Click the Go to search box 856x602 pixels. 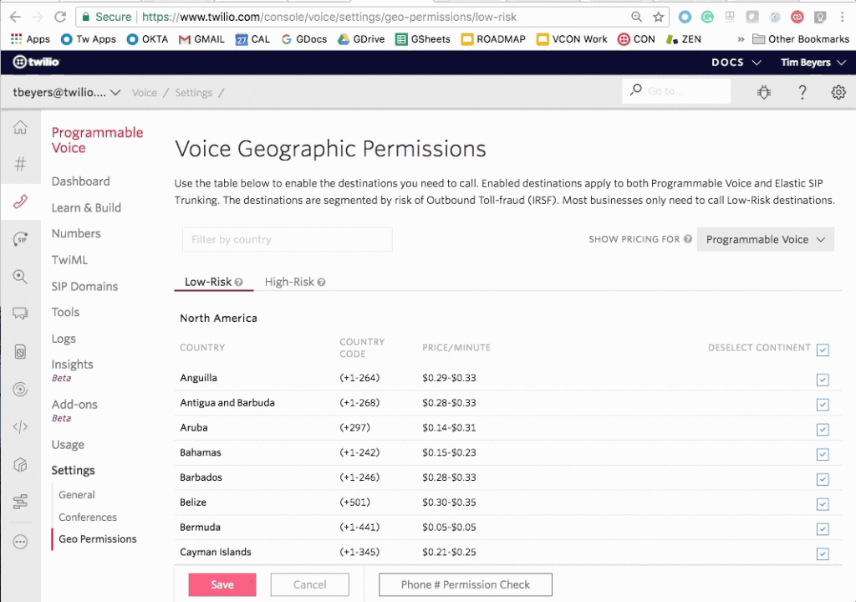click(676, 90)
